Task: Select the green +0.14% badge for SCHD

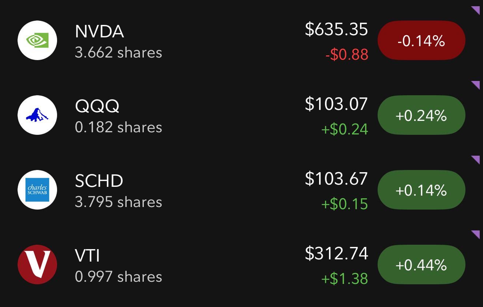Action: pos(421,190)
